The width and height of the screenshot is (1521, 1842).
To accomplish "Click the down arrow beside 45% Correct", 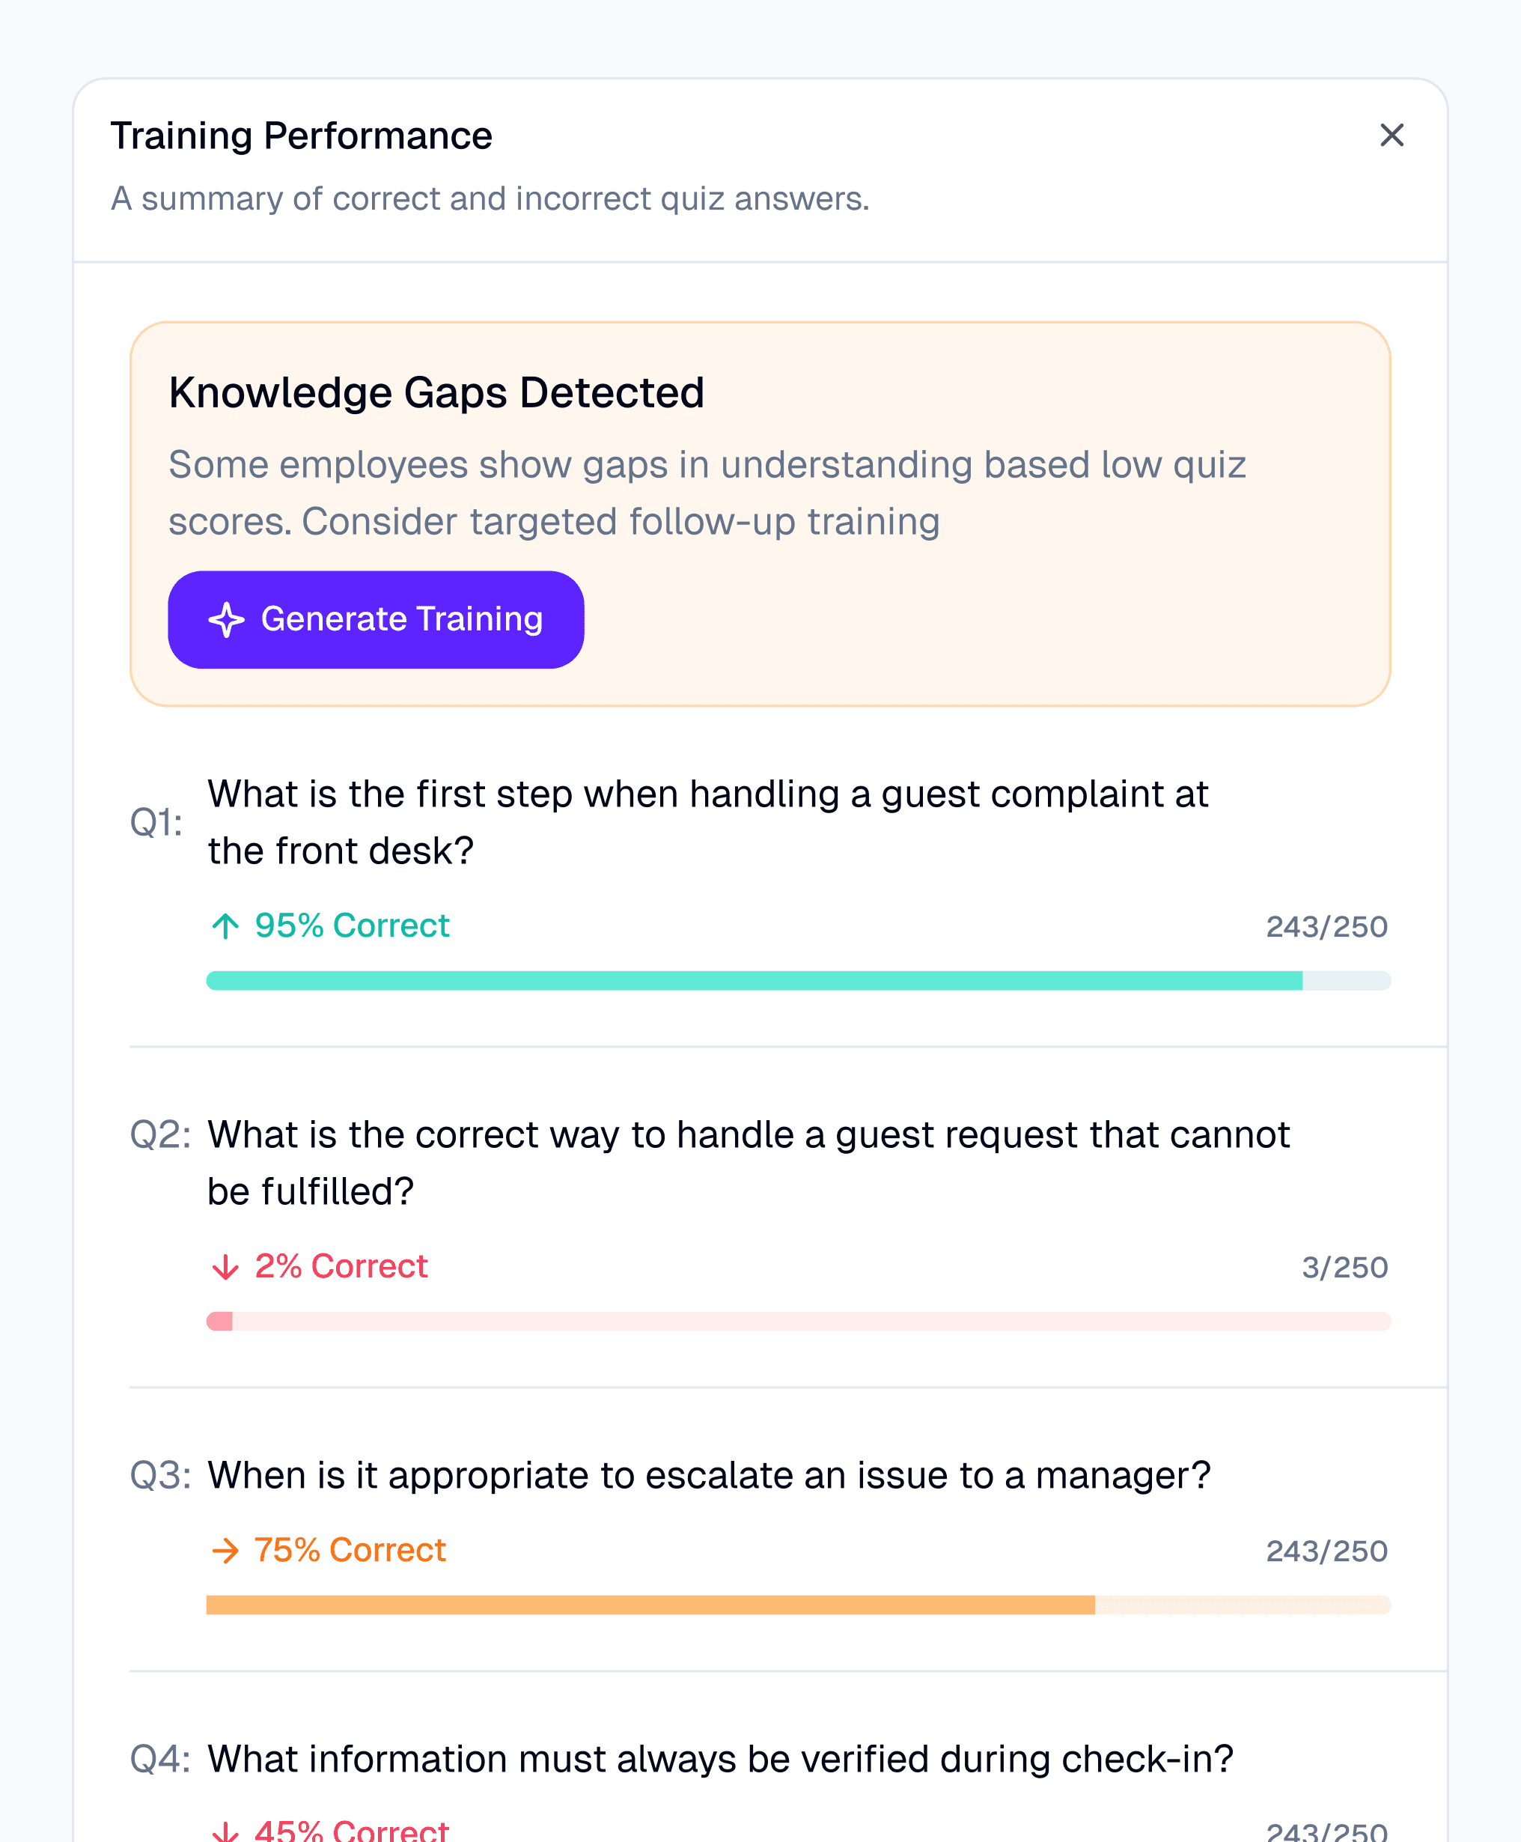I will (x=225, y=1832).
